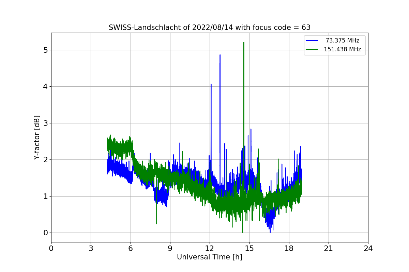Click the tallest green spike peak above 5 dB
Viewport: 409px width, 272px height.
point(244,42)
